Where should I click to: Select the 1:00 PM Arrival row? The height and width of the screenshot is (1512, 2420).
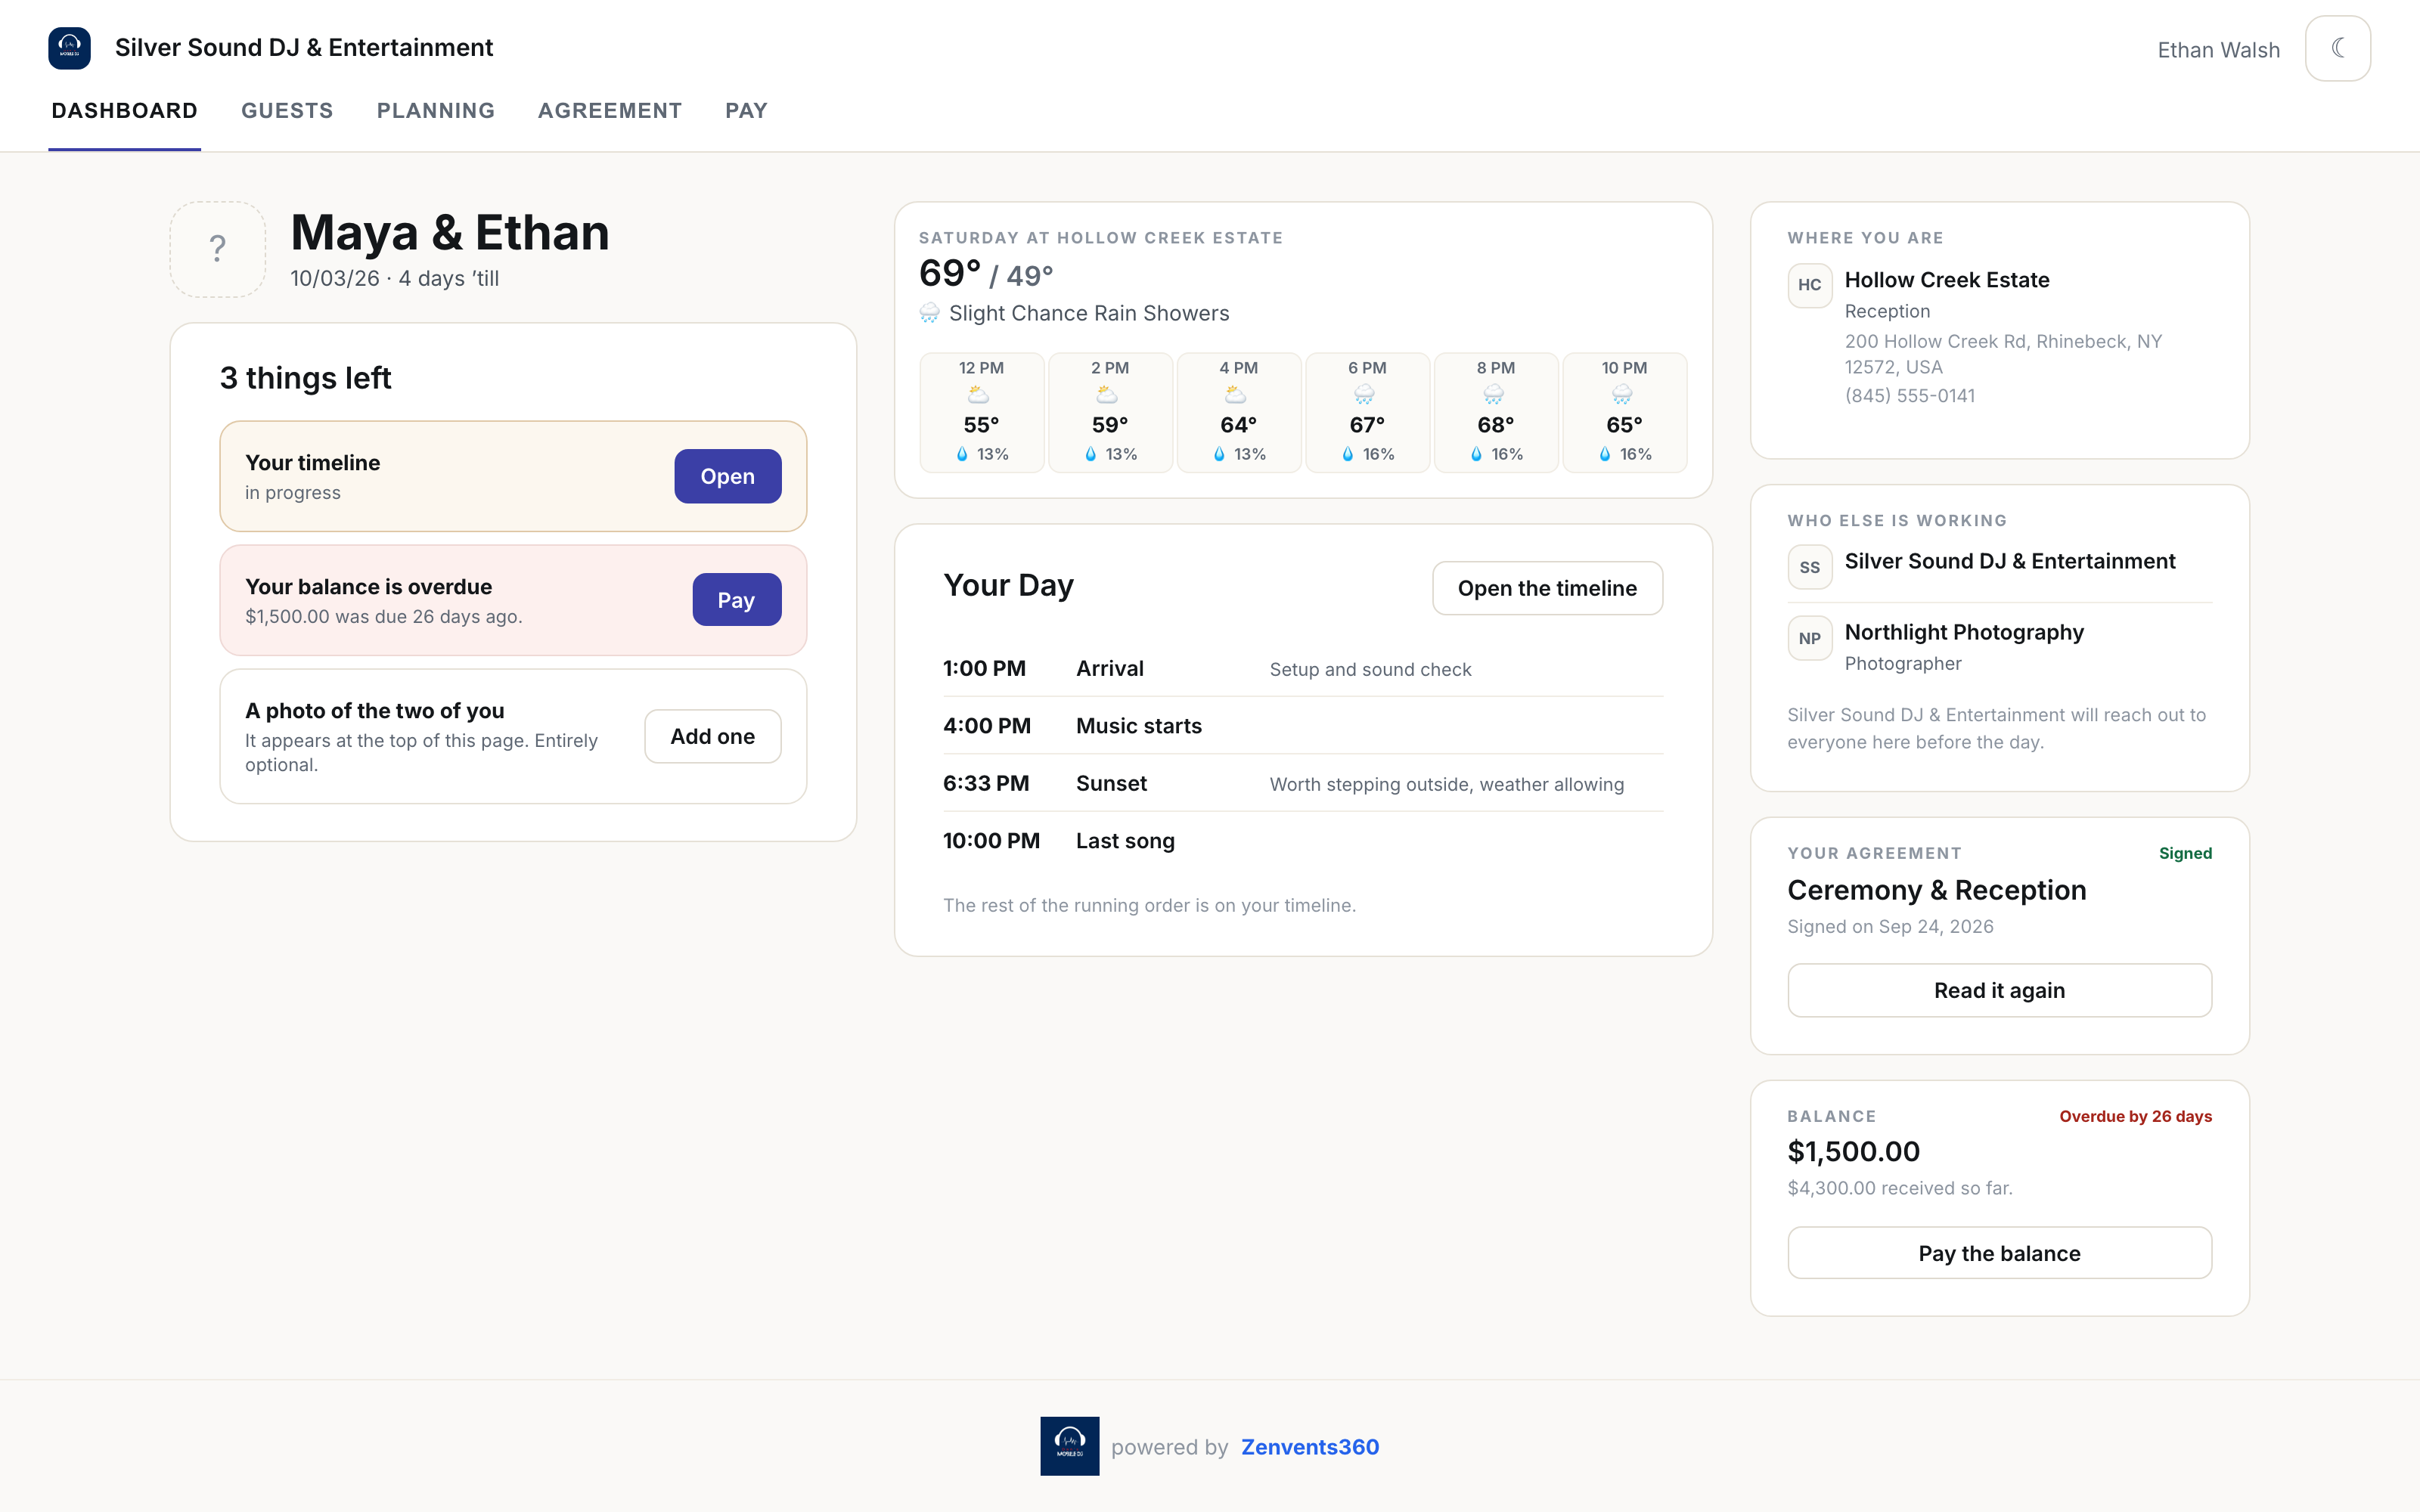pyautogui.click(x=1303, y=668)
